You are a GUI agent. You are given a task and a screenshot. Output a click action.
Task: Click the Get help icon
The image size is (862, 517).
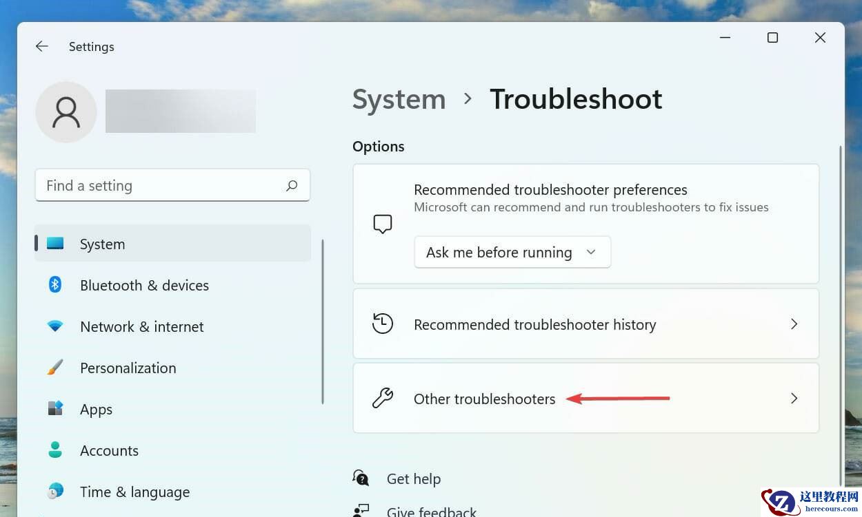(361, 478)
